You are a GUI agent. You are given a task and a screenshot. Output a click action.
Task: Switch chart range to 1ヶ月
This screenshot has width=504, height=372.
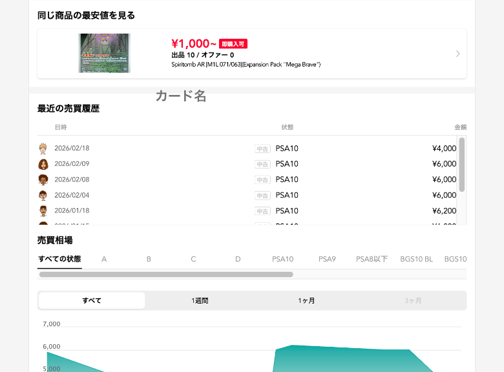pos(306,300)
